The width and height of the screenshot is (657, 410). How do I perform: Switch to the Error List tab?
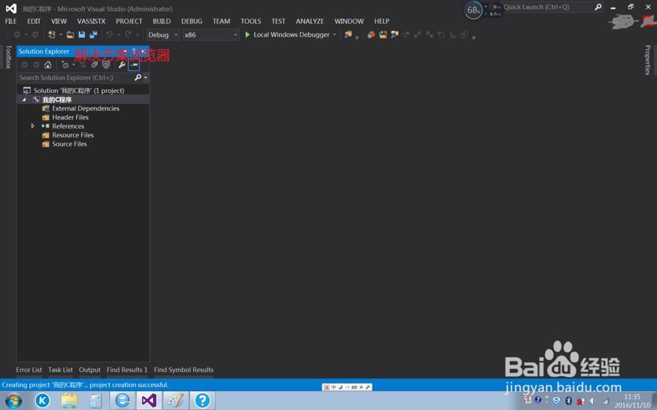tap(29, 370)
